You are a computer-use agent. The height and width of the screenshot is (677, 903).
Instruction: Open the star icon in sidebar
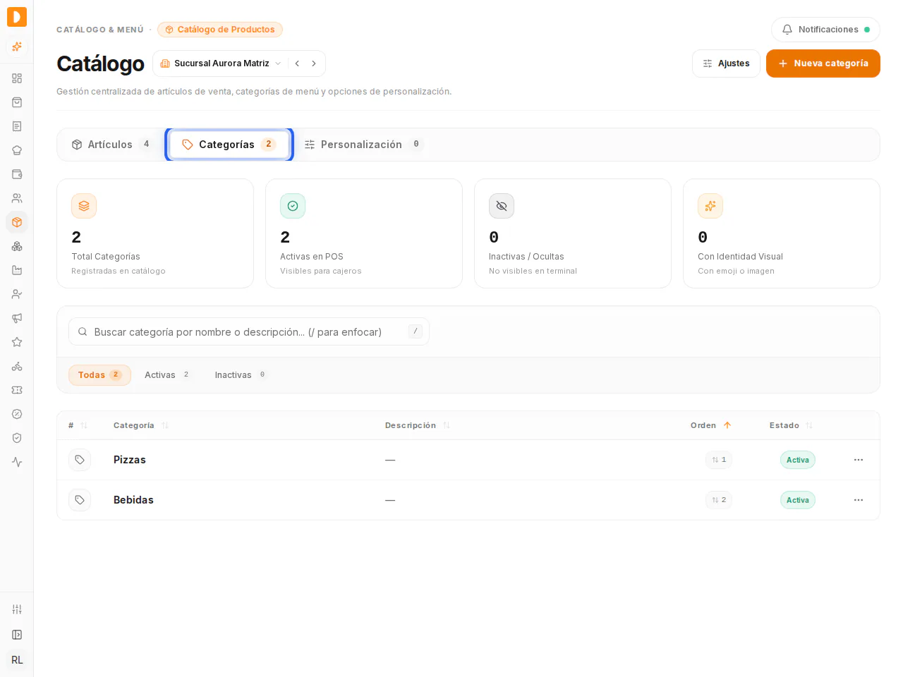tap(17, 342)
